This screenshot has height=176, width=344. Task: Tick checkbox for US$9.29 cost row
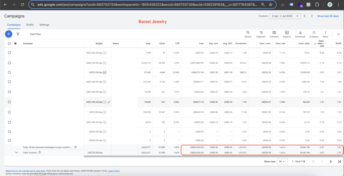point(9,53)
